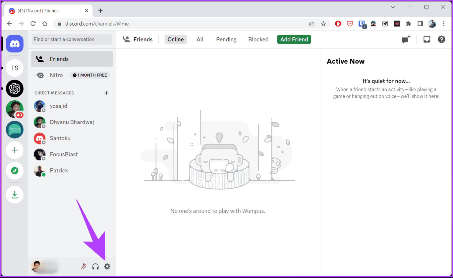The height and width of the screenshot is (278, 453).
Task: Open Explore Discoverable Servers compass icon
Action: [x=15, y=171]
